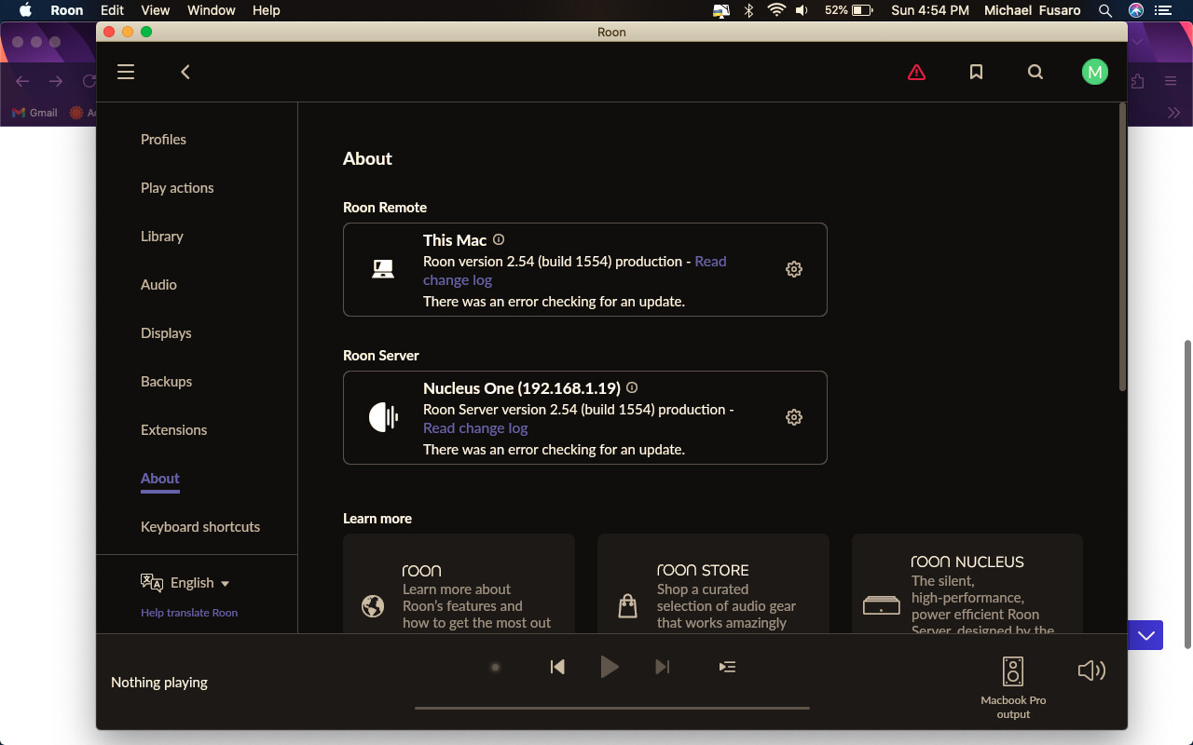Click the Help translate Roon link
Image resolution: width=1193 pixels, height=745 pixels.
[188, 613]
